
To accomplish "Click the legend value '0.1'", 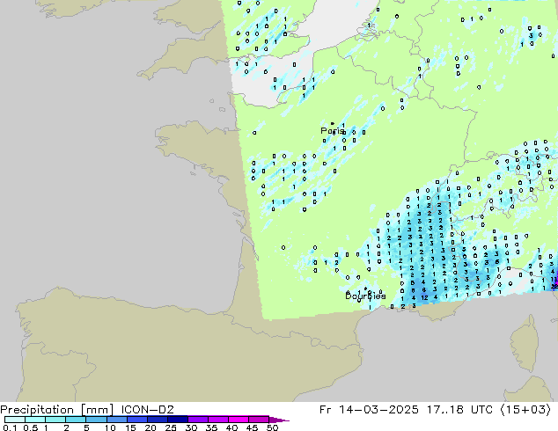I will pos(10,427).
